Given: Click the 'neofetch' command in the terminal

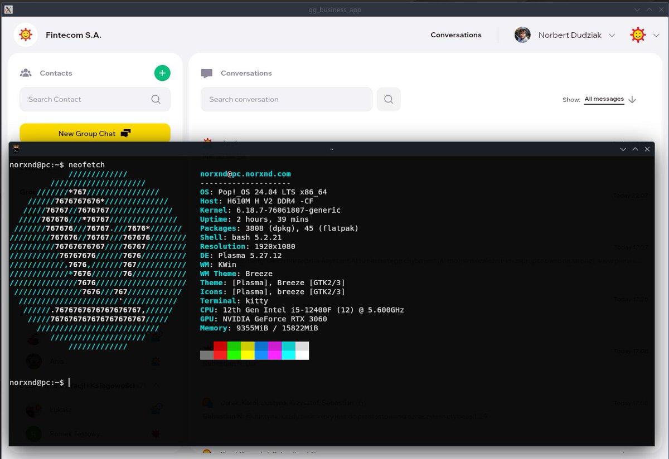Looking at the screenshot, I should point(86,165).
